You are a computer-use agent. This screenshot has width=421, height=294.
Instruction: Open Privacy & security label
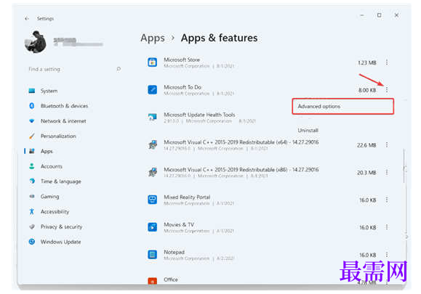[61, 226]
